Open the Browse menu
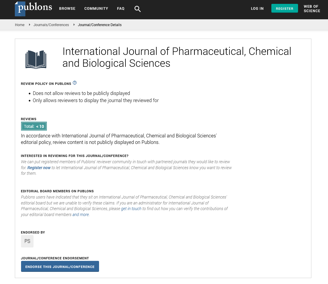 [67, 9]
